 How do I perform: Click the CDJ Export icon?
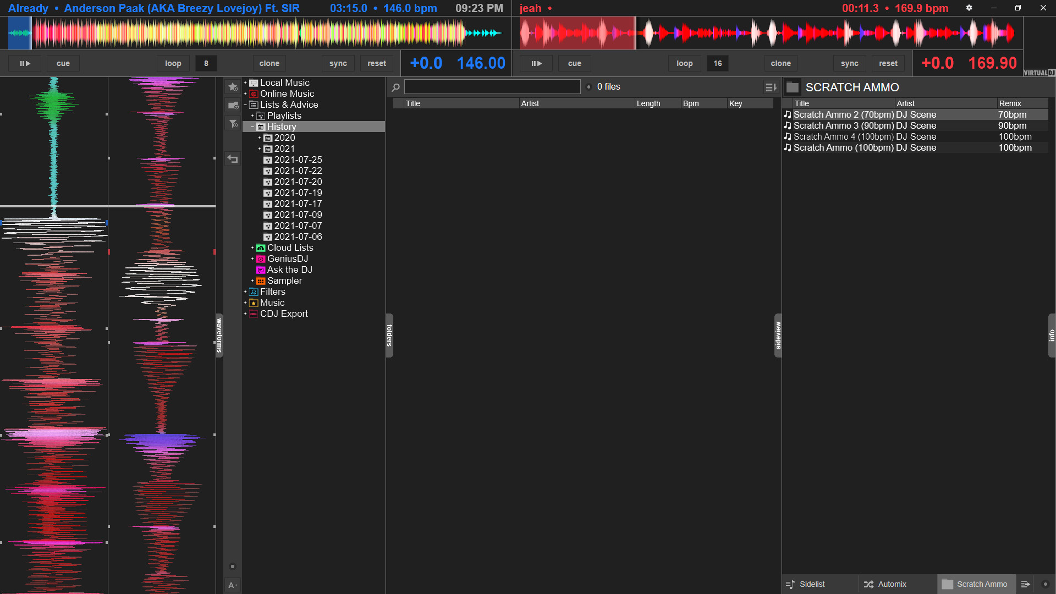254,314
